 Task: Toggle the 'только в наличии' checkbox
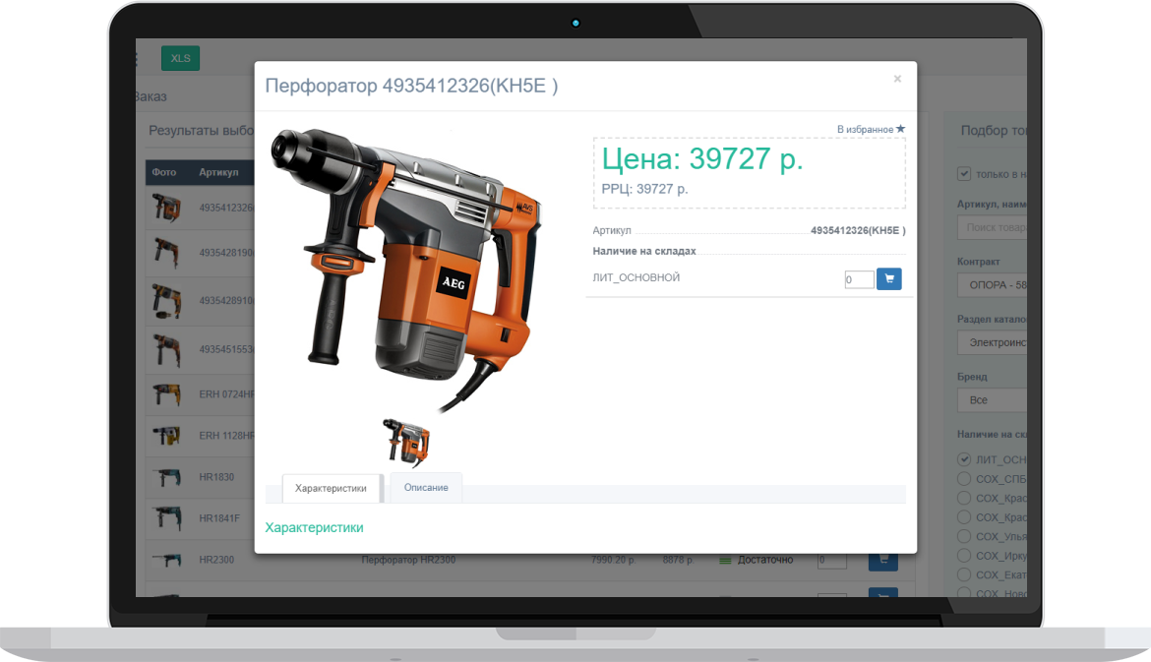coord(964,174)
